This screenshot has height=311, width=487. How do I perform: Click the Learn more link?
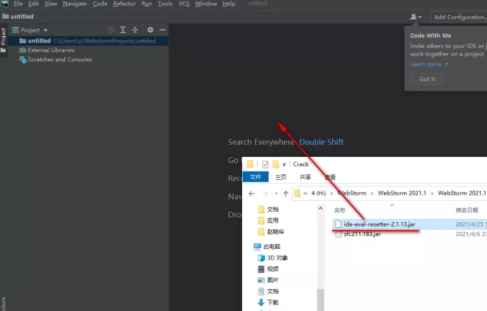click(x=426, y=65)
